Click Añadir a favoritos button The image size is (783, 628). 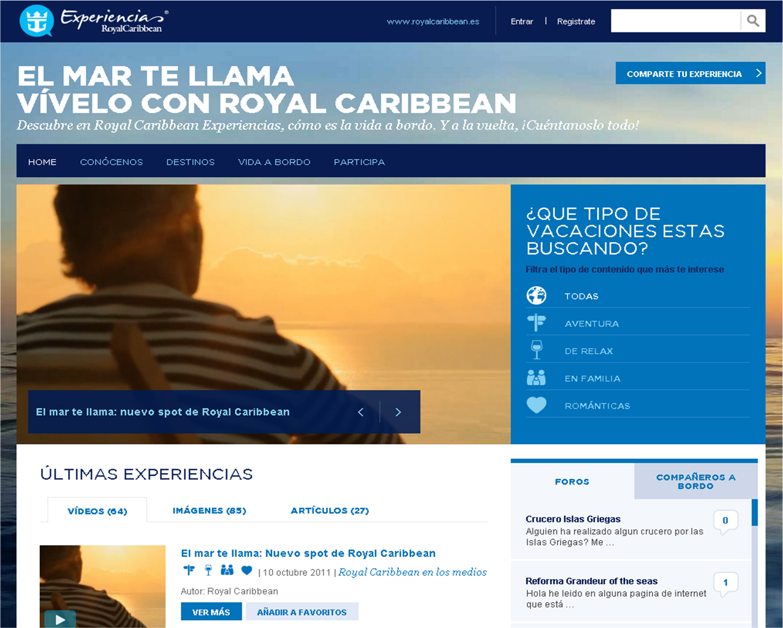point(302,611)
